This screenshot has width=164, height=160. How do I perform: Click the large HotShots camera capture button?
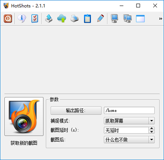pos(24,116)
